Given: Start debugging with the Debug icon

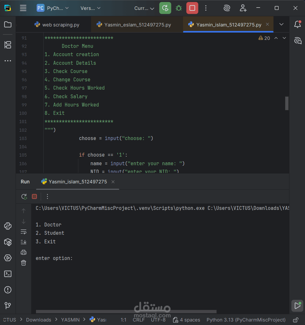Looking at the screenshot, I should point(178,8).
